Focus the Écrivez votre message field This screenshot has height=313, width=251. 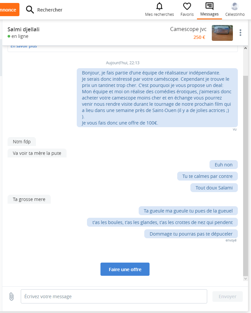click(x=114, y=297)
